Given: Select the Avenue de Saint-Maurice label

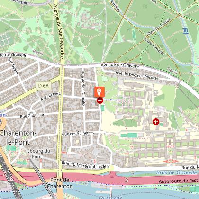Looking at the screenshot, I should pos(59,31).
